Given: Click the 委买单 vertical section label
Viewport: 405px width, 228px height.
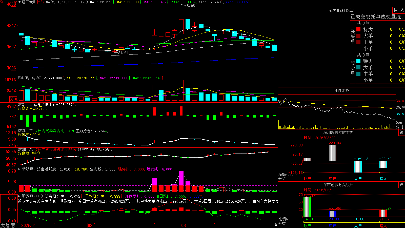Looking at the screenshot, I should coord(353,36).
